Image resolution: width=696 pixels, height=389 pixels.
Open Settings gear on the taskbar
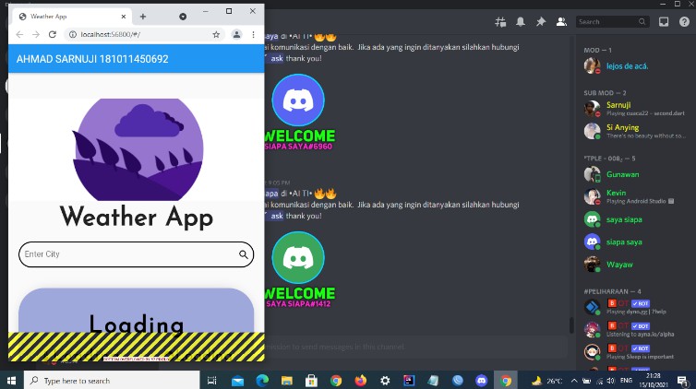click(x=385, y=381)
